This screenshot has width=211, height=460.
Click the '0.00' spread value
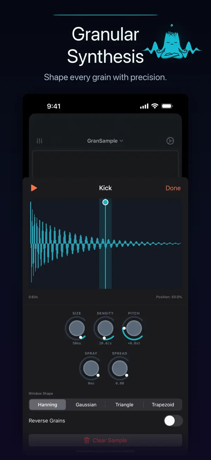pyautogui.click(x=120, y=383)
